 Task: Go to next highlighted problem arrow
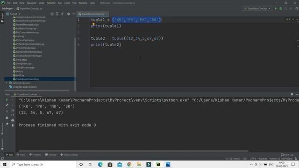click(297, 19)
